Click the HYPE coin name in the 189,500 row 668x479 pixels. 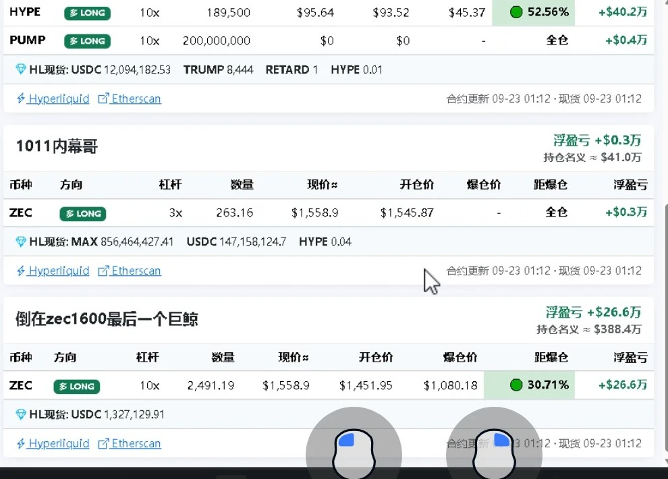click(25, 12)
